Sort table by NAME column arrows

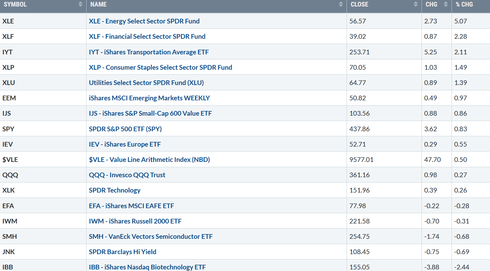(x=341, y=4)
